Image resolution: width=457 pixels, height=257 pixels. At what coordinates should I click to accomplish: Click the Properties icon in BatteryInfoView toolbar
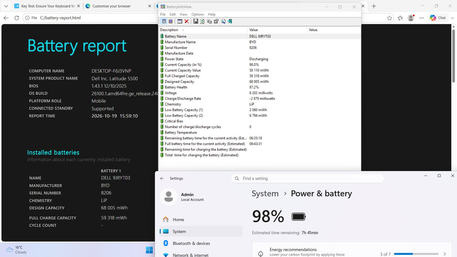pyautogui.click(x=216, y=21)
